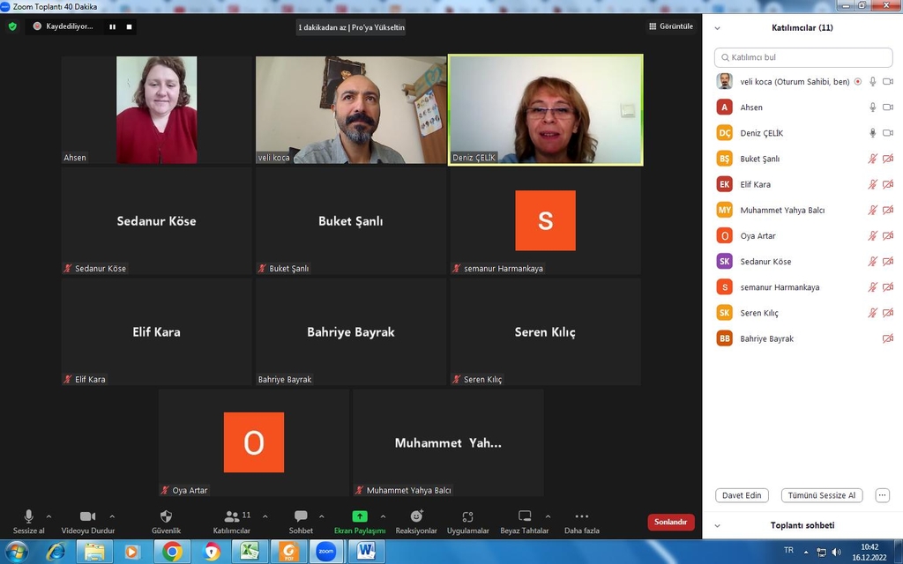Image resolution: width=903 pixels, height=564 pixels.
Task: Expand video options arrow beside Videoyu Durdur
Action: click(112, 516)
